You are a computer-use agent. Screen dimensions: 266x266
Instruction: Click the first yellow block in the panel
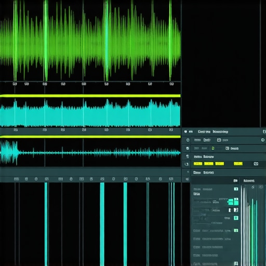[x=198, y=164]
